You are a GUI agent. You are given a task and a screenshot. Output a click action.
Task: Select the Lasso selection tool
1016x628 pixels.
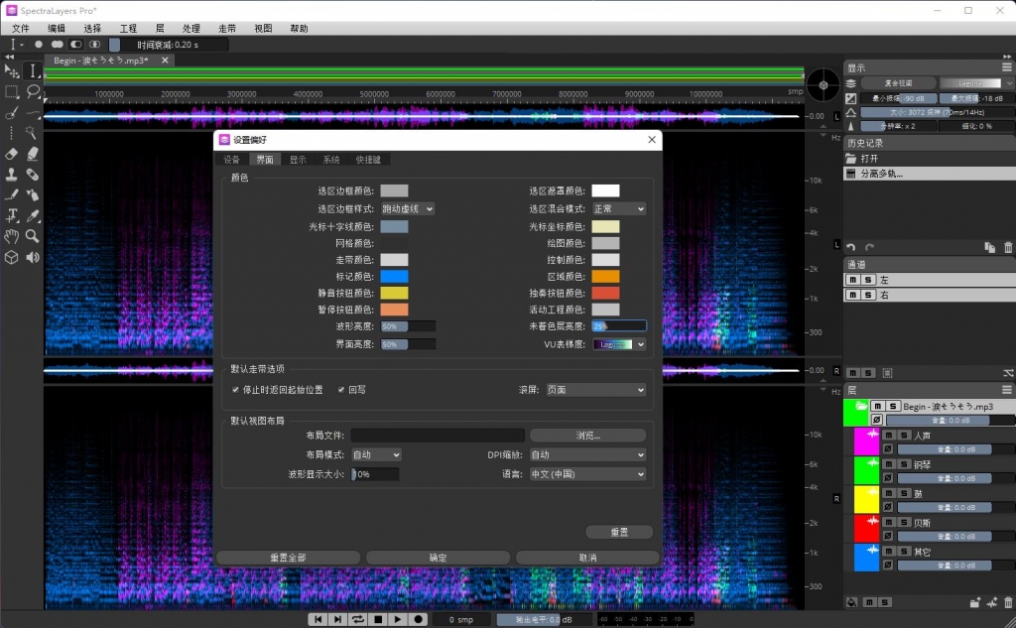coord(33,91)
